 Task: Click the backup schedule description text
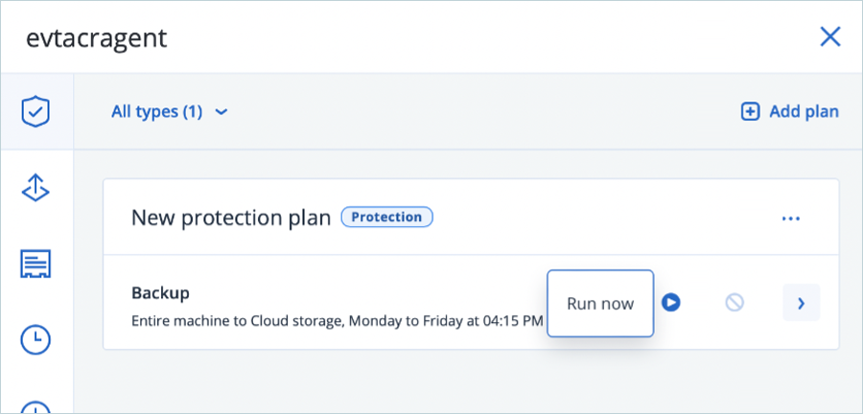[337, 320]
